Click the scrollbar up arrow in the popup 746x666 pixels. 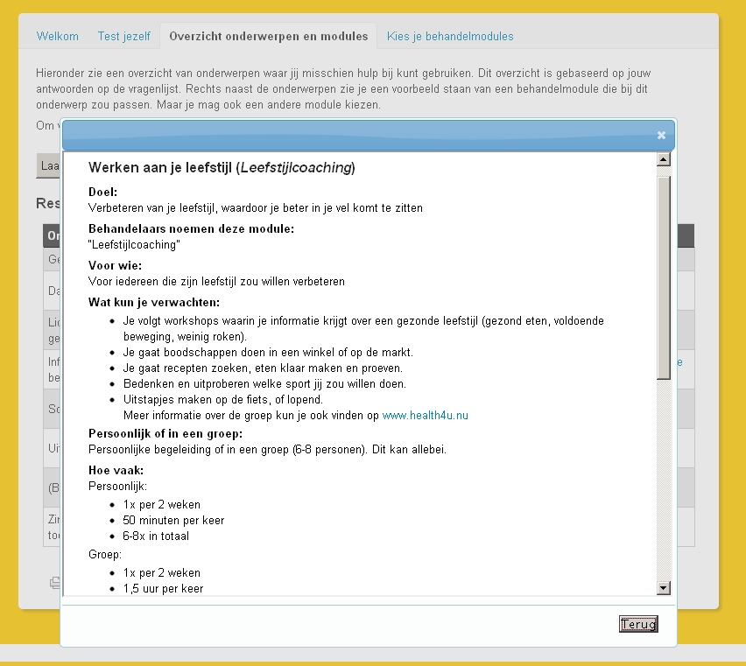663,159
